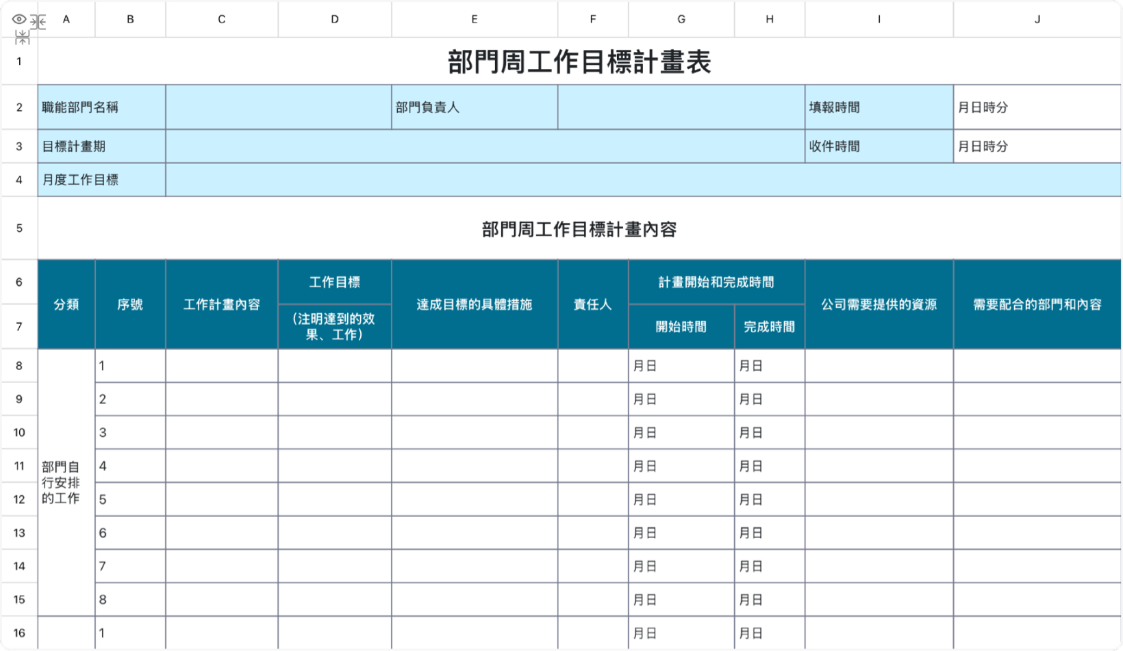The image size is (1123, 651).
Task: Click the (注明達到的效果、工作) cell
Action: tap(335, 327)
